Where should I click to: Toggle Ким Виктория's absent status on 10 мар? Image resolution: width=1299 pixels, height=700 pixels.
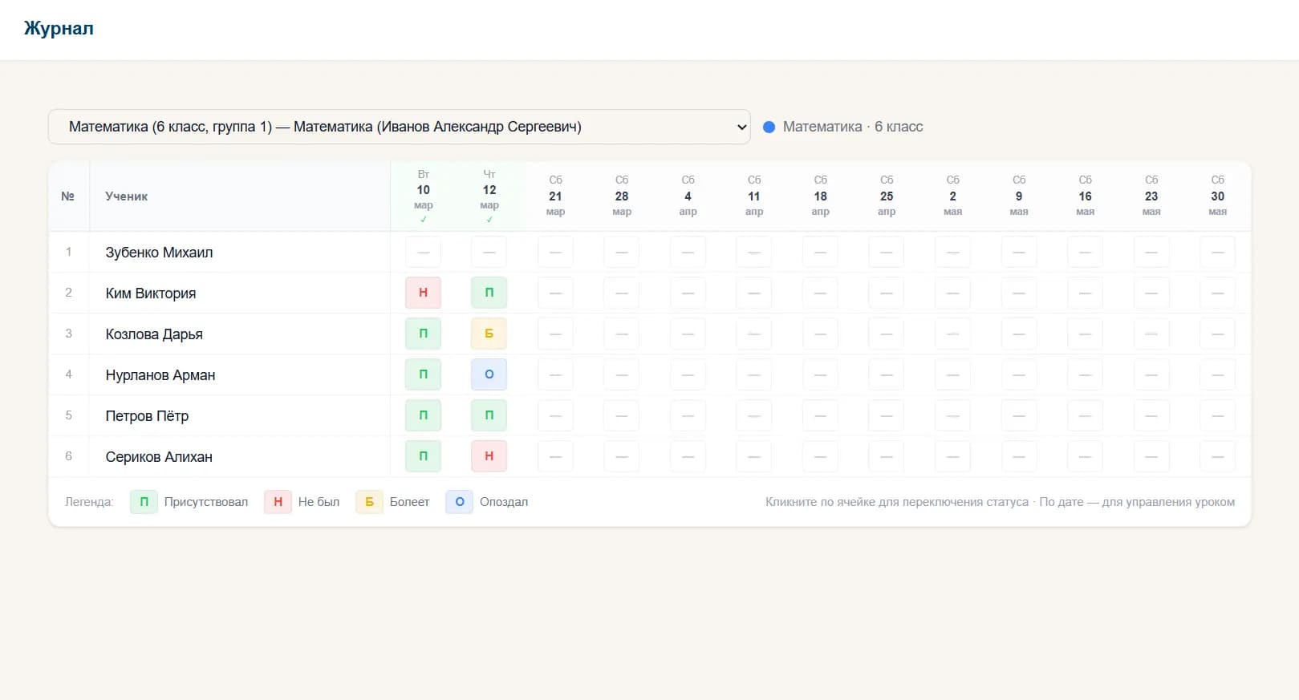click(x=423, y=293)
